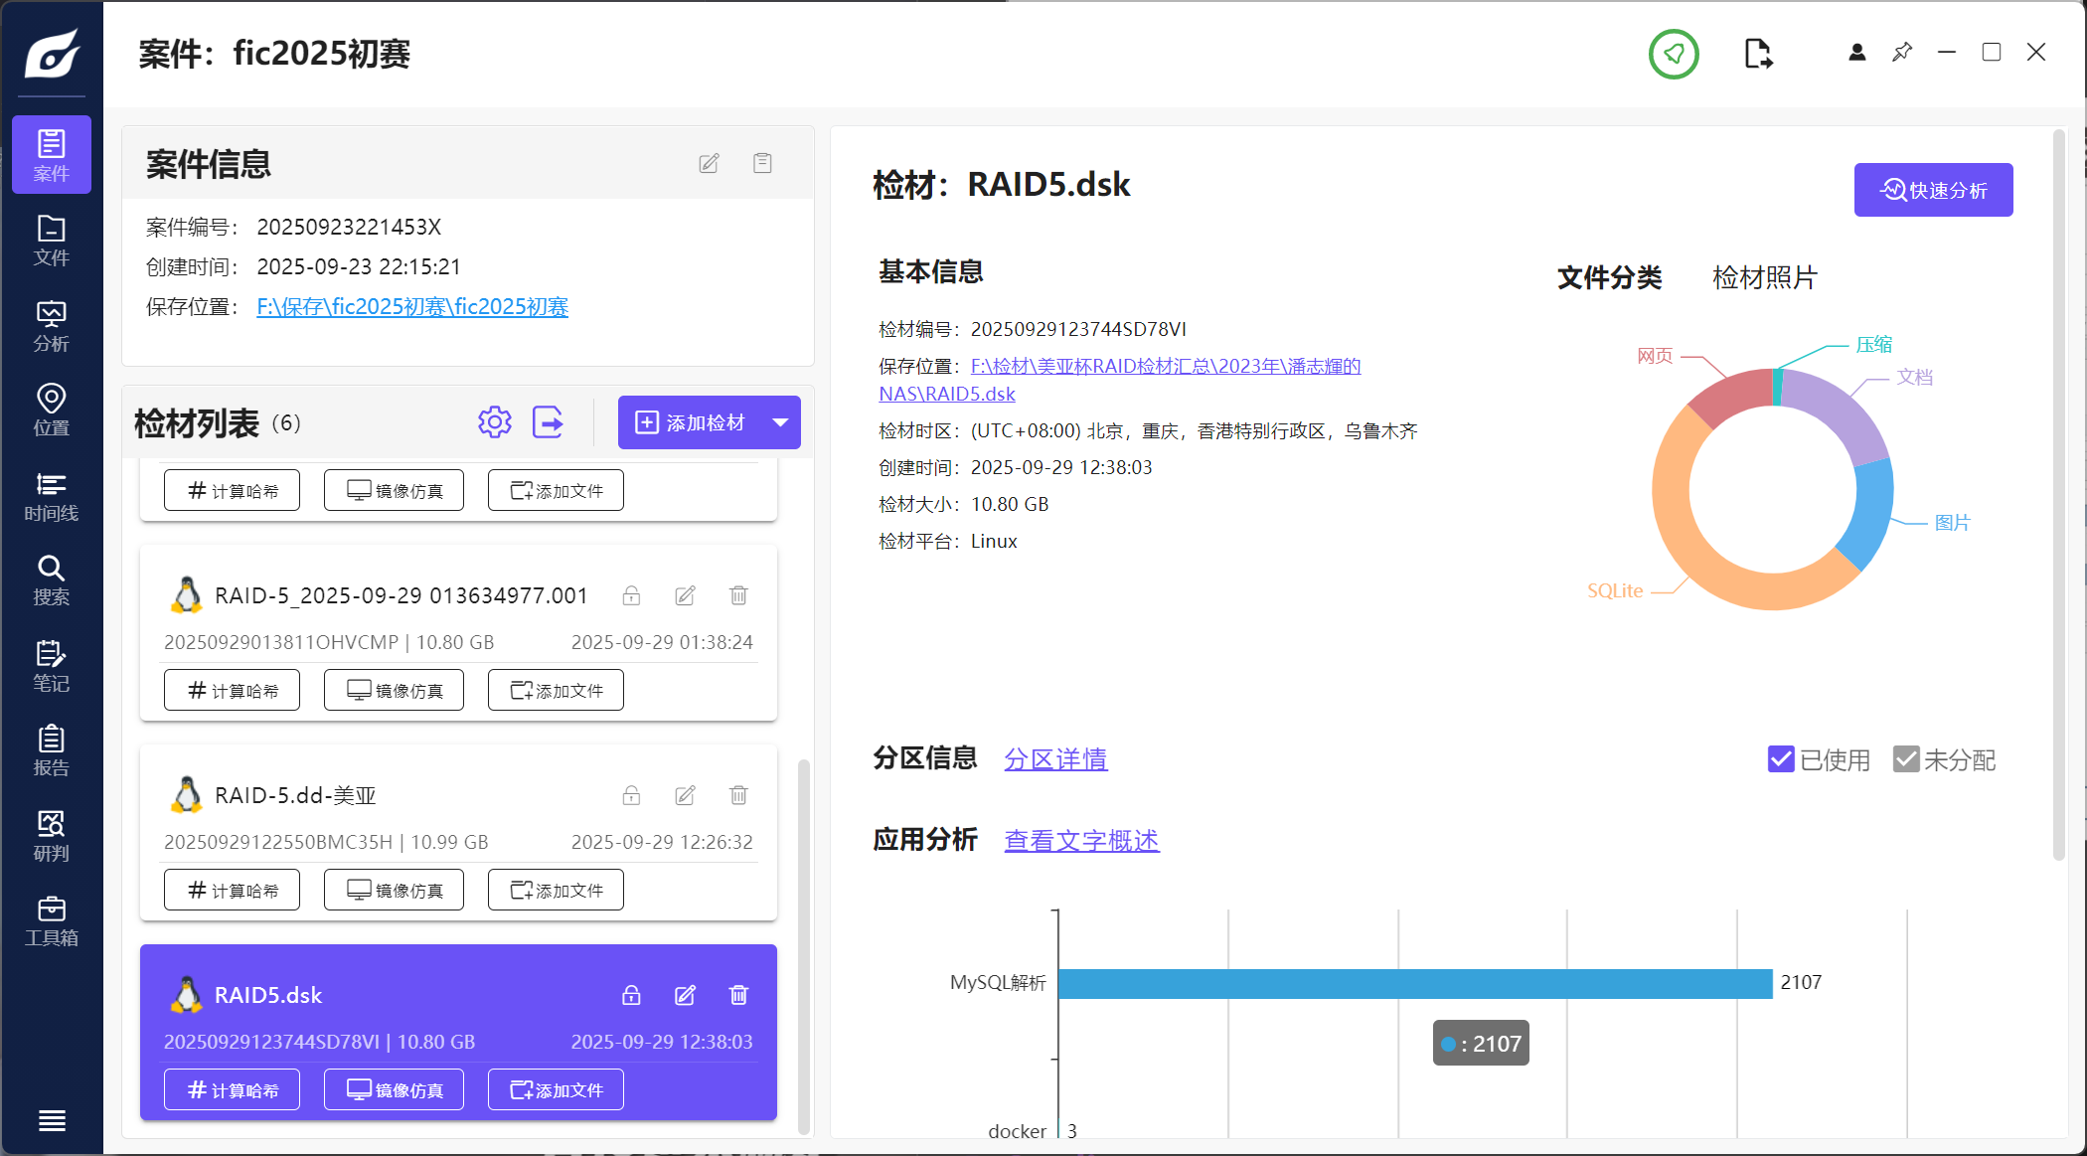Delete the RAID-5.dd-美亚 evidence item

tap(738, 795)
